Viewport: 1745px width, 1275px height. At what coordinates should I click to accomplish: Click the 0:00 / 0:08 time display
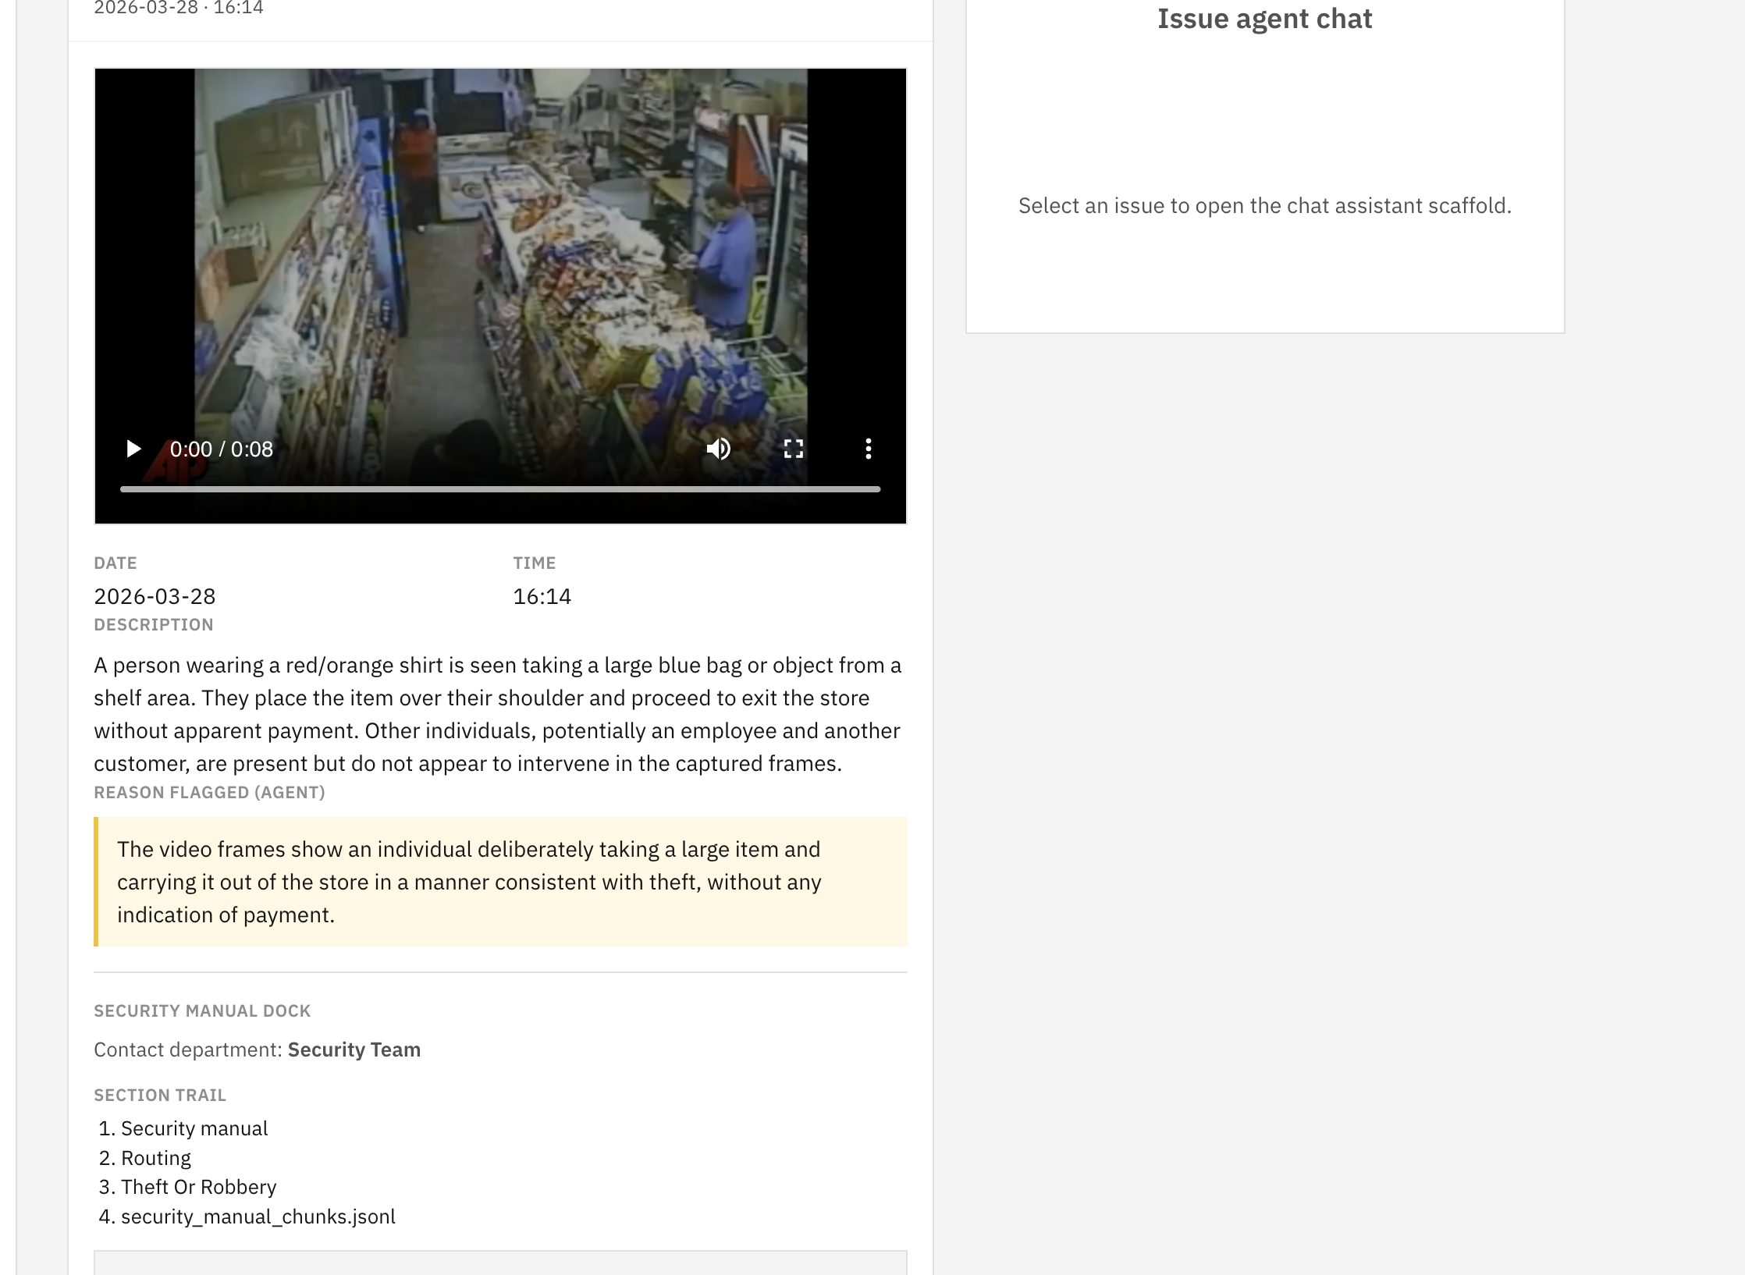tap(222, 449)
